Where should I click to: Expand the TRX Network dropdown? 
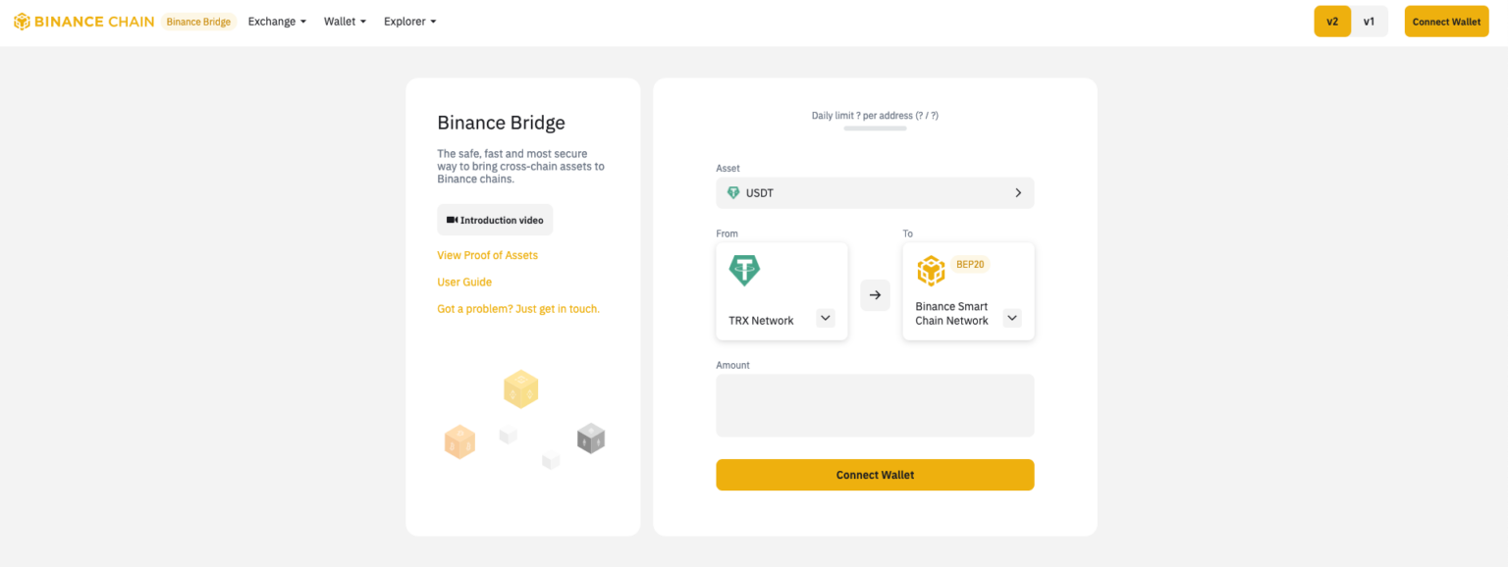pyautogui.click(x=826, y=318)
